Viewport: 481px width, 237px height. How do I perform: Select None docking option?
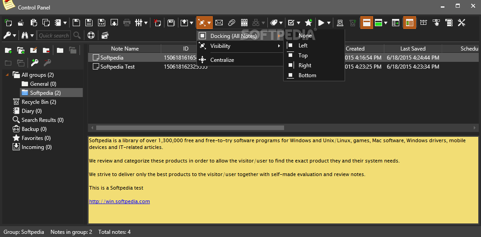pyautogui.click(x=314, y=36)
